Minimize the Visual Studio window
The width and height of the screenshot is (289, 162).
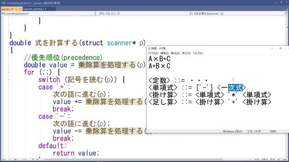coord(276,2)
